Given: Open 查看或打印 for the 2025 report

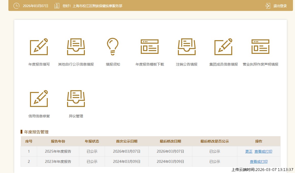Looking at the screenshot, I should (x=263, y=151).
